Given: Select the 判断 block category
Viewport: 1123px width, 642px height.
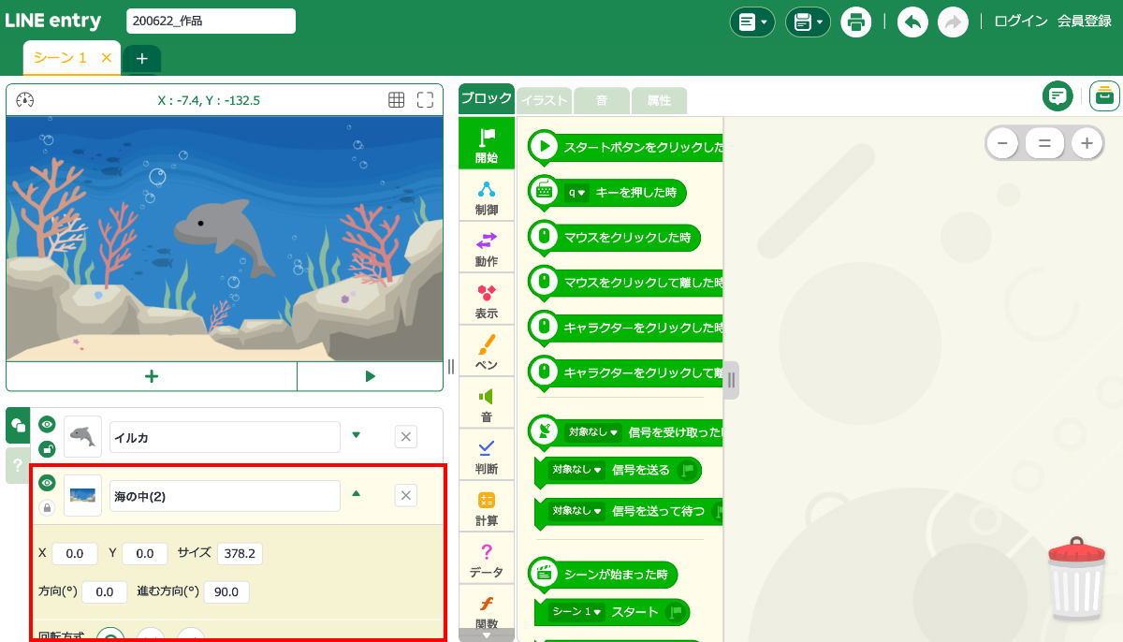Looking at the screenshot, I should [x=487, y=455].
